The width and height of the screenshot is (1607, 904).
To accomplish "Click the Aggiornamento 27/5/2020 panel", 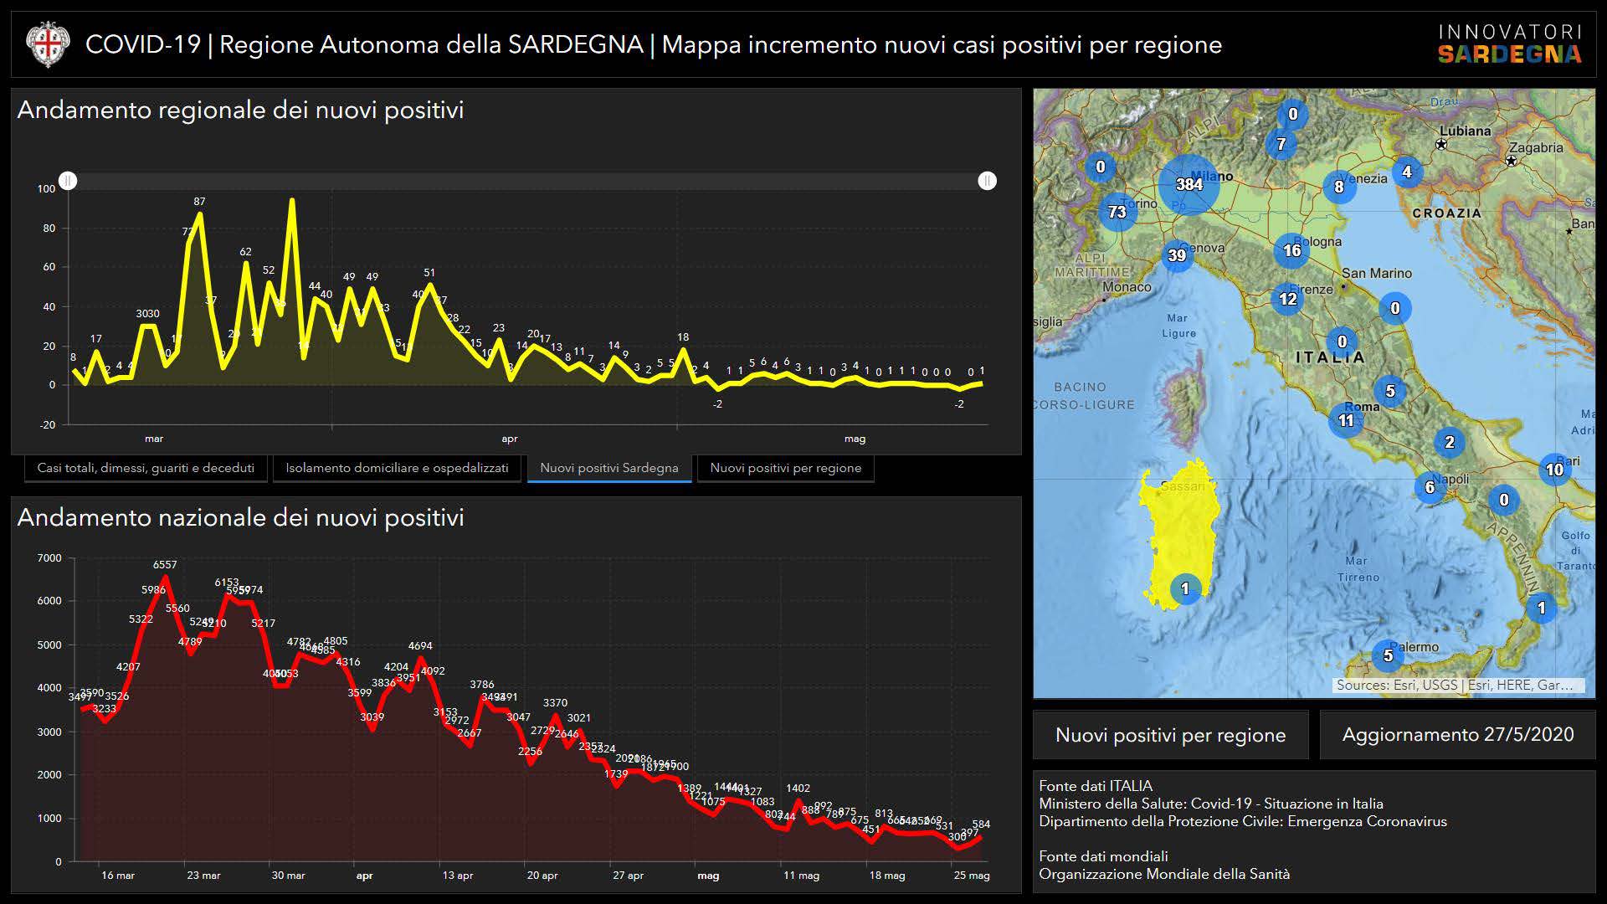I will tap(1457, 735).
